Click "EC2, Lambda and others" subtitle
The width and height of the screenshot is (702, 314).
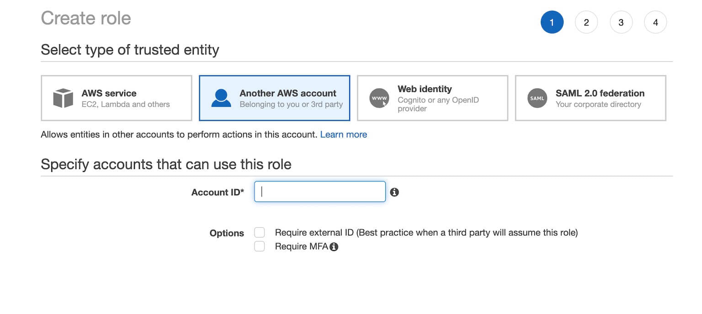(x=126, y=104)
